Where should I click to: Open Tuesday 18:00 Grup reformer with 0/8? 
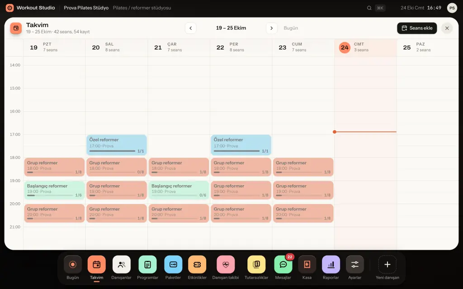[x=117, y=167]
